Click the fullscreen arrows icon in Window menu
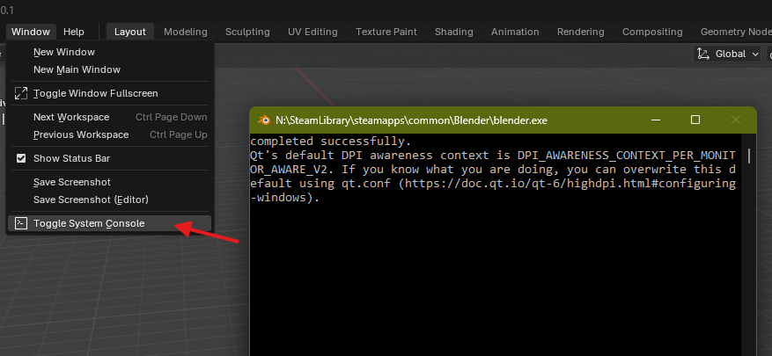Image resolution: width=772 pixels, height=356 pixels. [x=22, y=93]
